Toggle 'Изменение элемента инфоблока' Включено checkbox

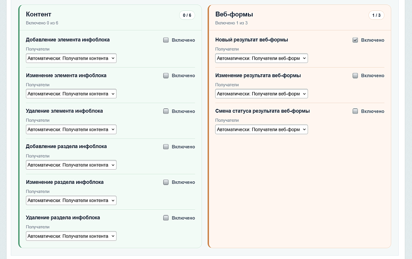(x=166, y=76)
